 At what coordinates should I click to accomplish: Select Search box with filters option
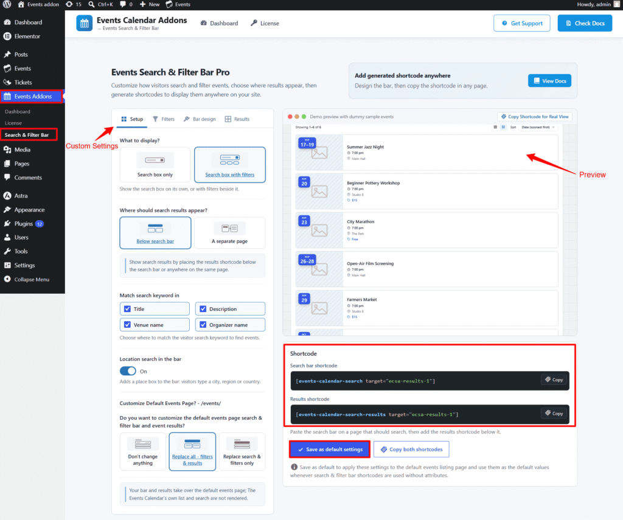click(229, 165)
